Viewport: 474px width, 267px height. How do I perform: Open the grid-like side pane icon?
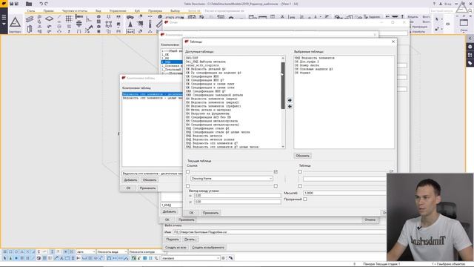point(470,55)
